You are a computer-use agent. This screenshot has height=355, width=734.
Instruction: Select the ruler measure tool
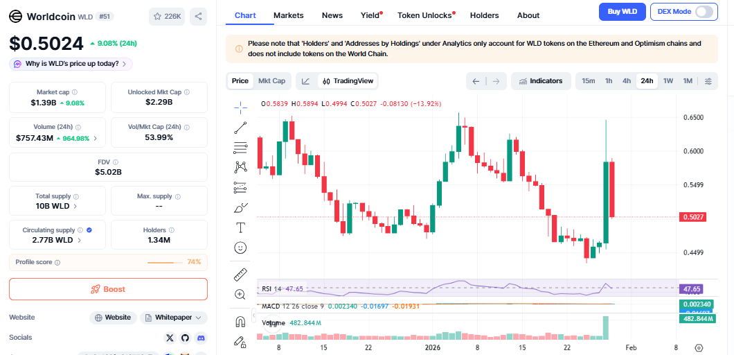[240, 274]
